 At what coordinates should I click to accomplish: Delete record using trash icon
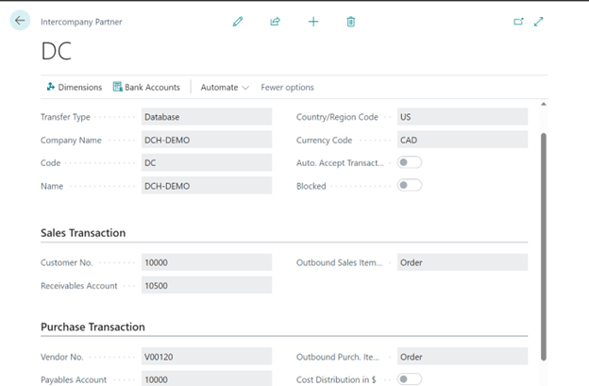[350, 22]
